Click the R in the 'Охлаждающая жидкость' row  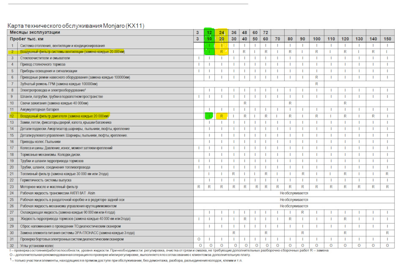(x=302, y=213)
